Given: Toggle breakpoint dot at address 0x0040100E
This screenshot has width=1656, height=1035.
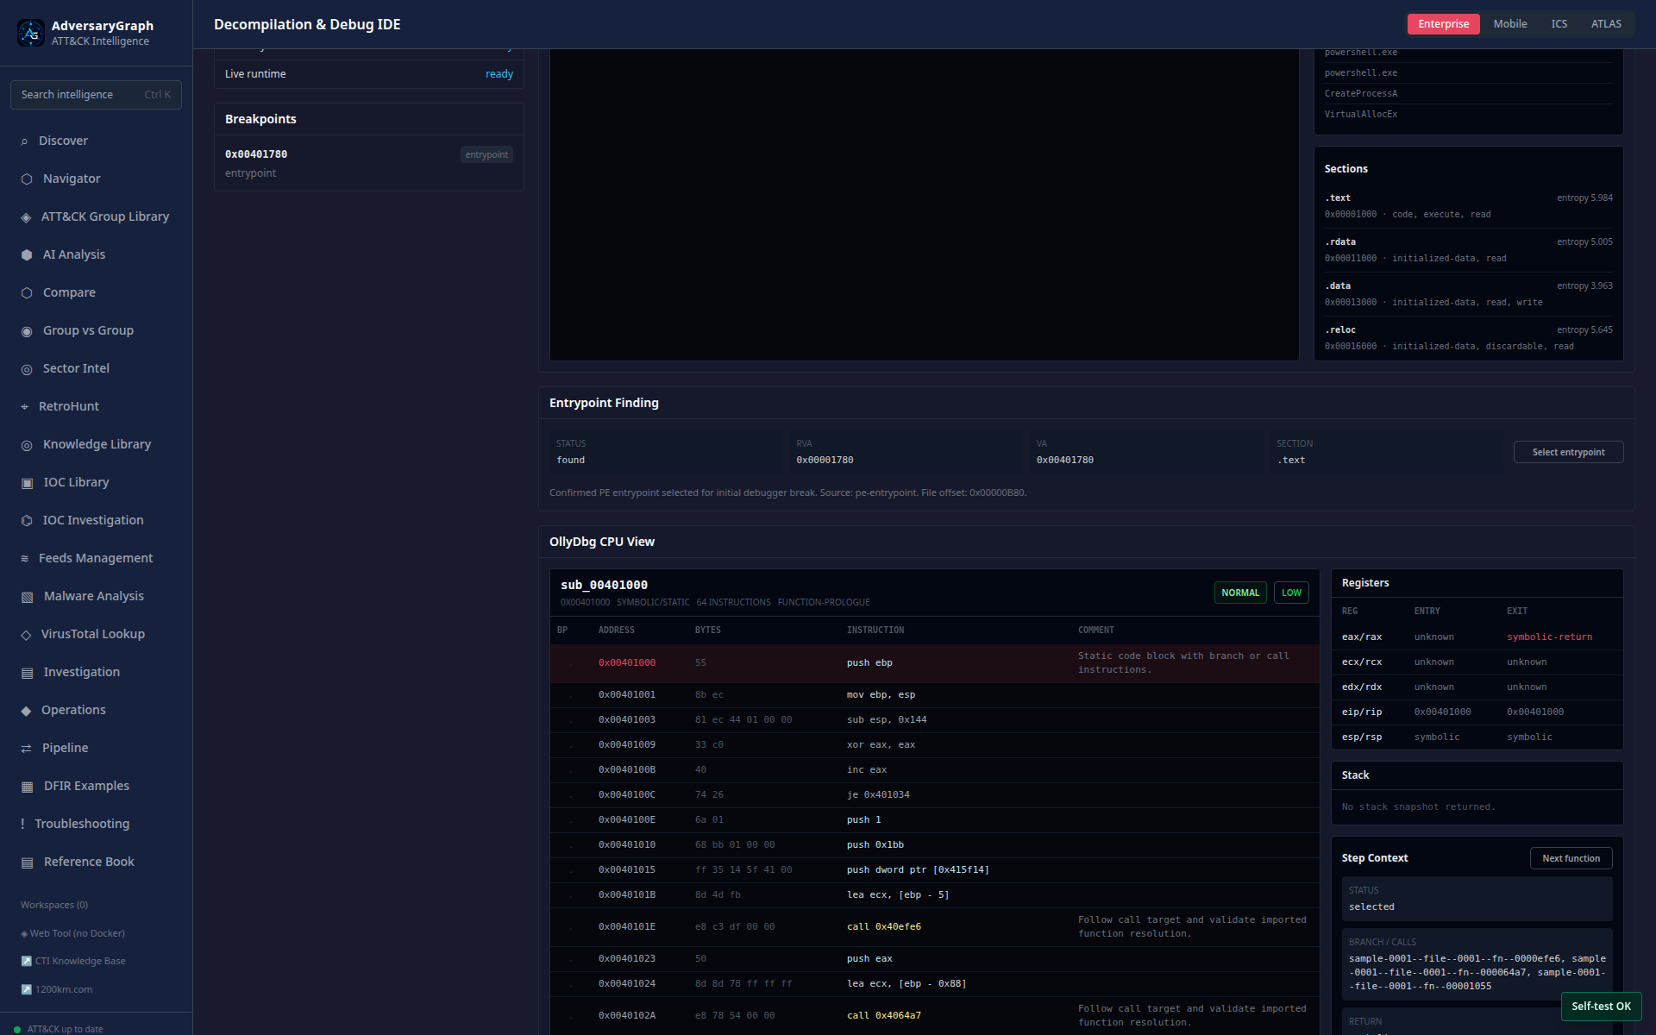Looking at the screenshot, I should pyautogui.click(x=570, y=820).
